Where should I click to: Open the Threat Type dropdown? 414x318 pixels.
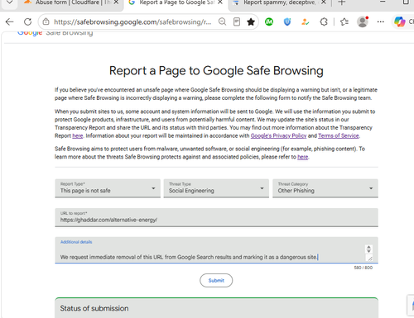(216, 188)
